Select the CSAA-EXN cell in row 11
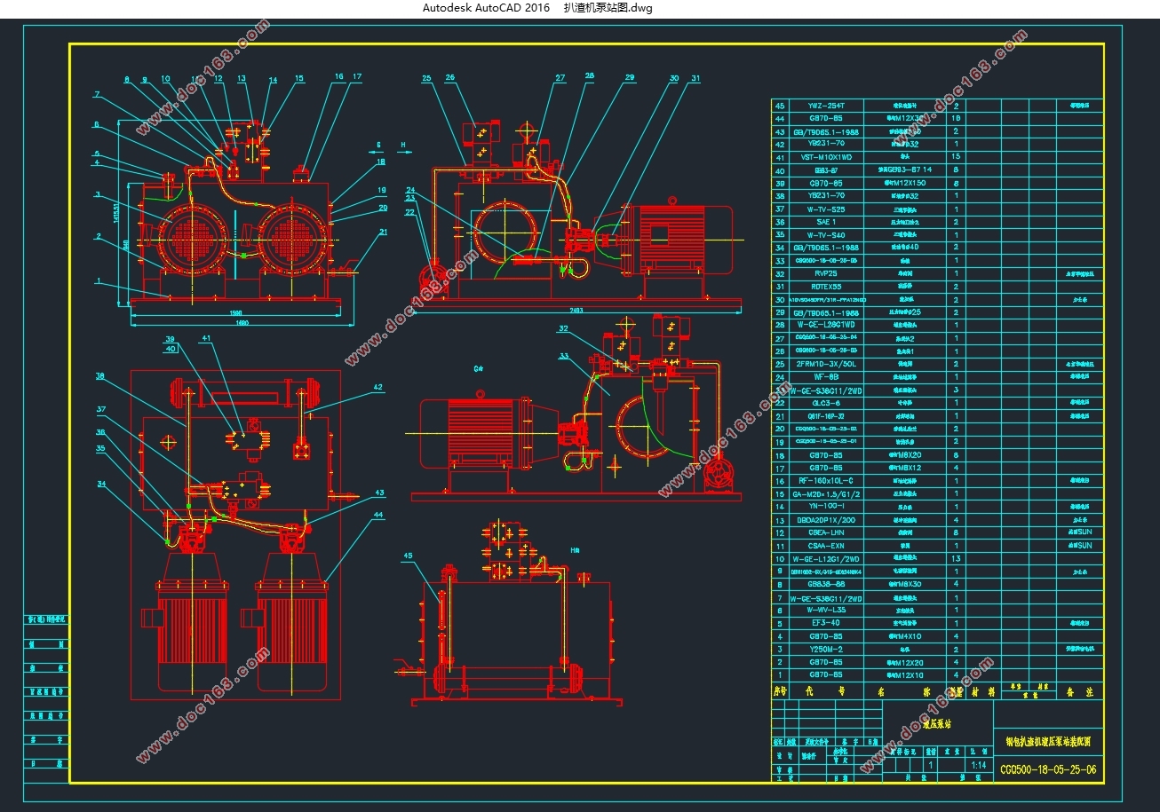 point(828,546)
